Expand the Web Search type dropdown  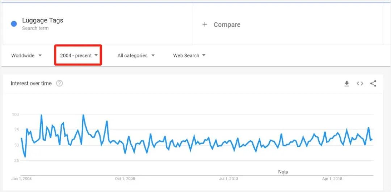(189, 55)
